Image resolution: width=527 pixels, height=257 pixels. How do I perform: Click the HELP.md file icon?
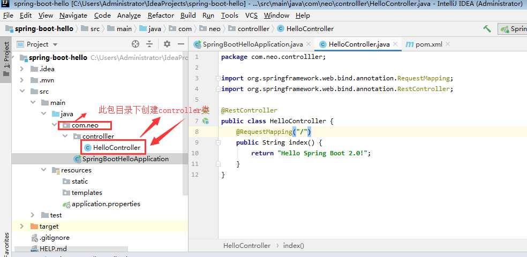35,249
